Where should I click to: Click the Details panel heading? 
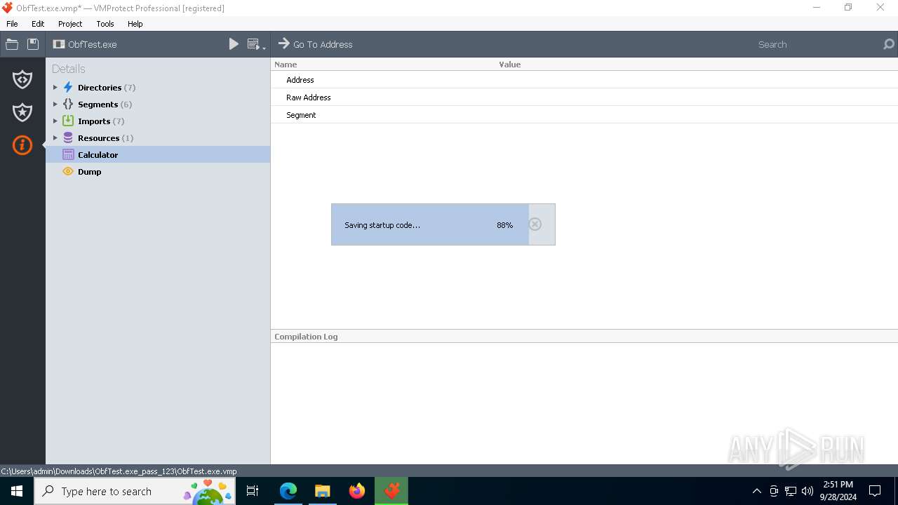[69, 69]
